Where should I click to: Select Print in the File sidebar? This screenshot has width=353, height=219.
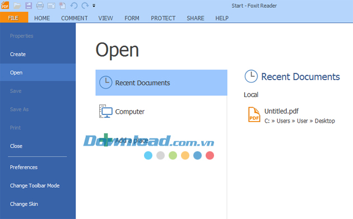(x=38, y=128)
